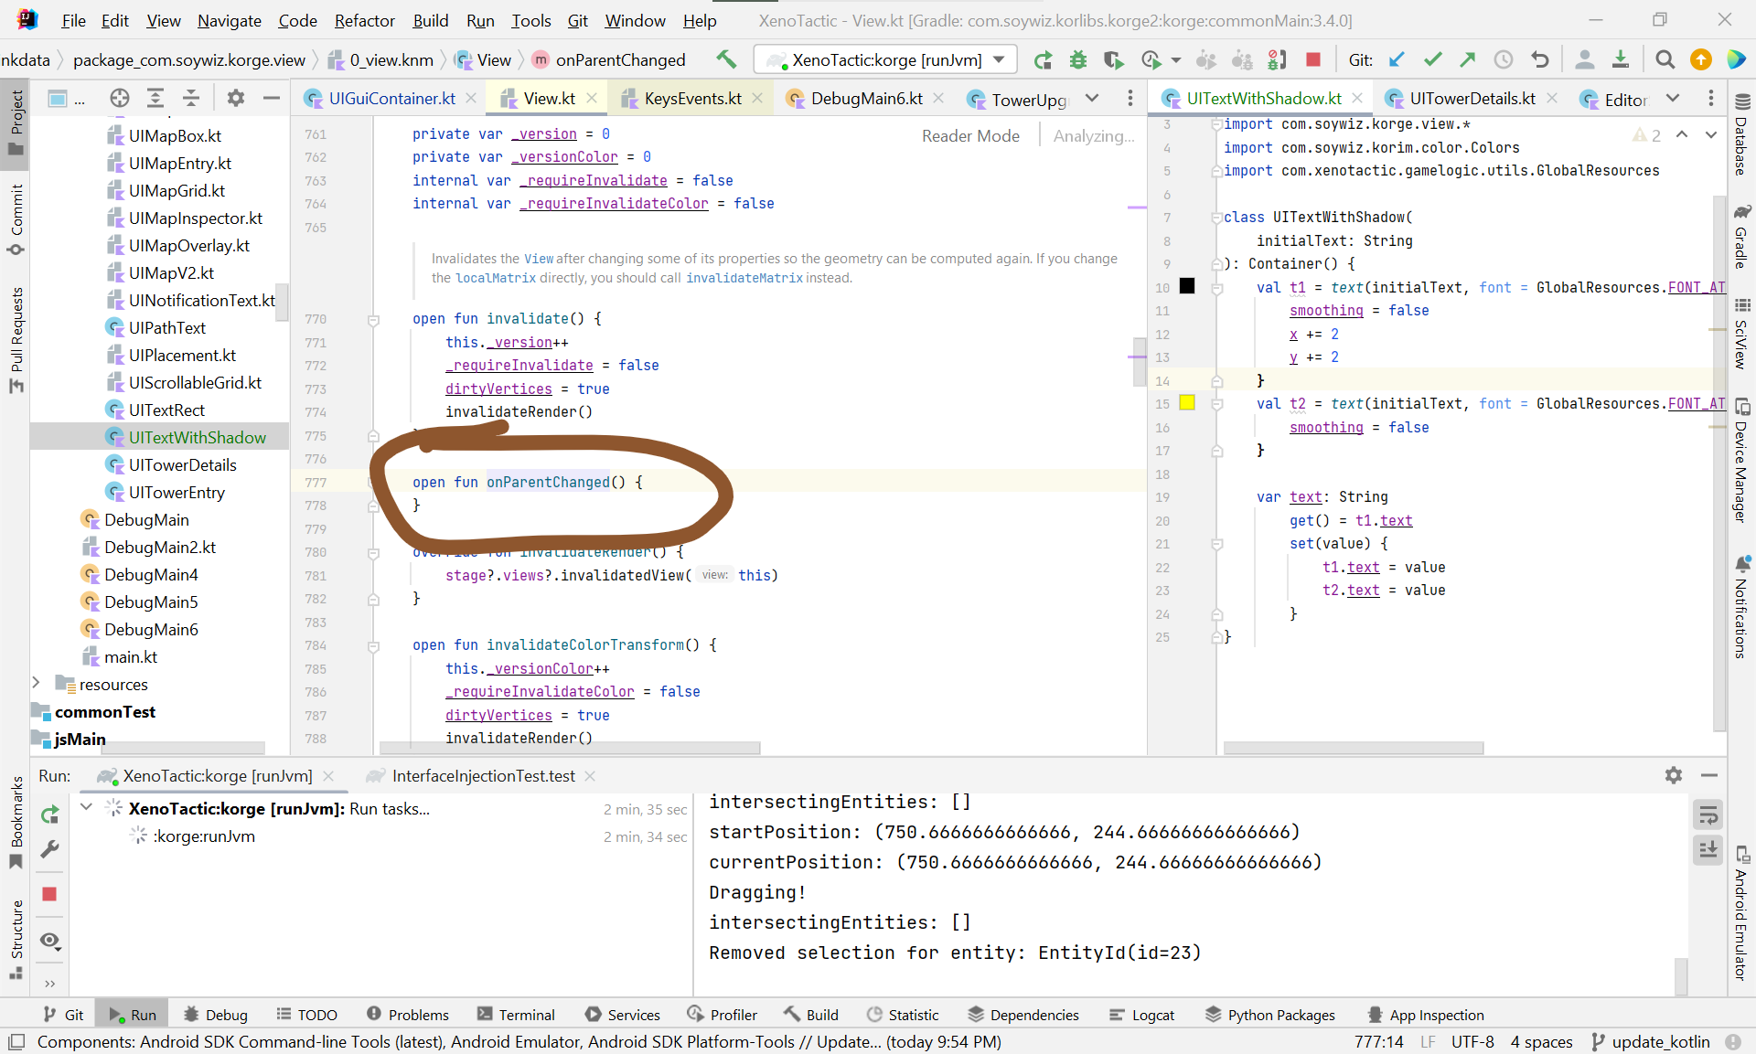Collapse XenoTactic:korge run tasks node

coord(87,807)
